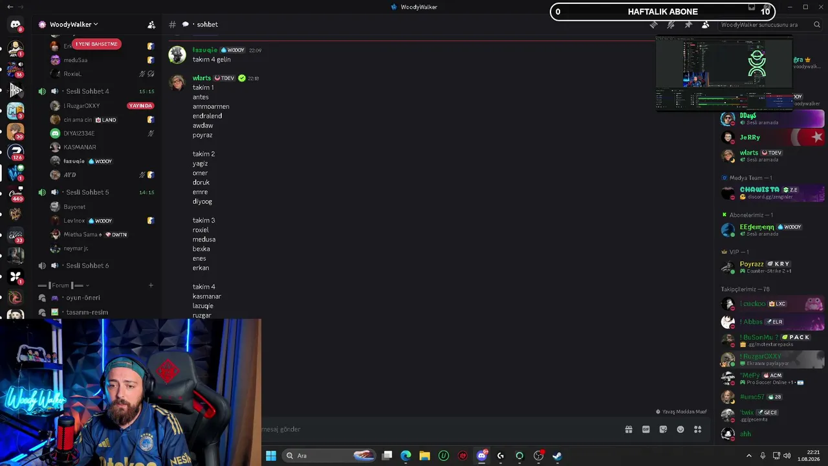Select Levinox in Sesli Sohbet 5
The height and width of the screenshot is (466, 828).
pos(102,221)
